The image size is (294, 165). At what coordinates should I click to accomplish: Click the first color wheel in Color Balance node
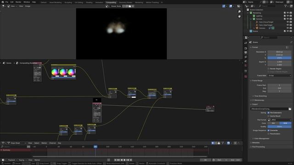(x=55, y=72)
